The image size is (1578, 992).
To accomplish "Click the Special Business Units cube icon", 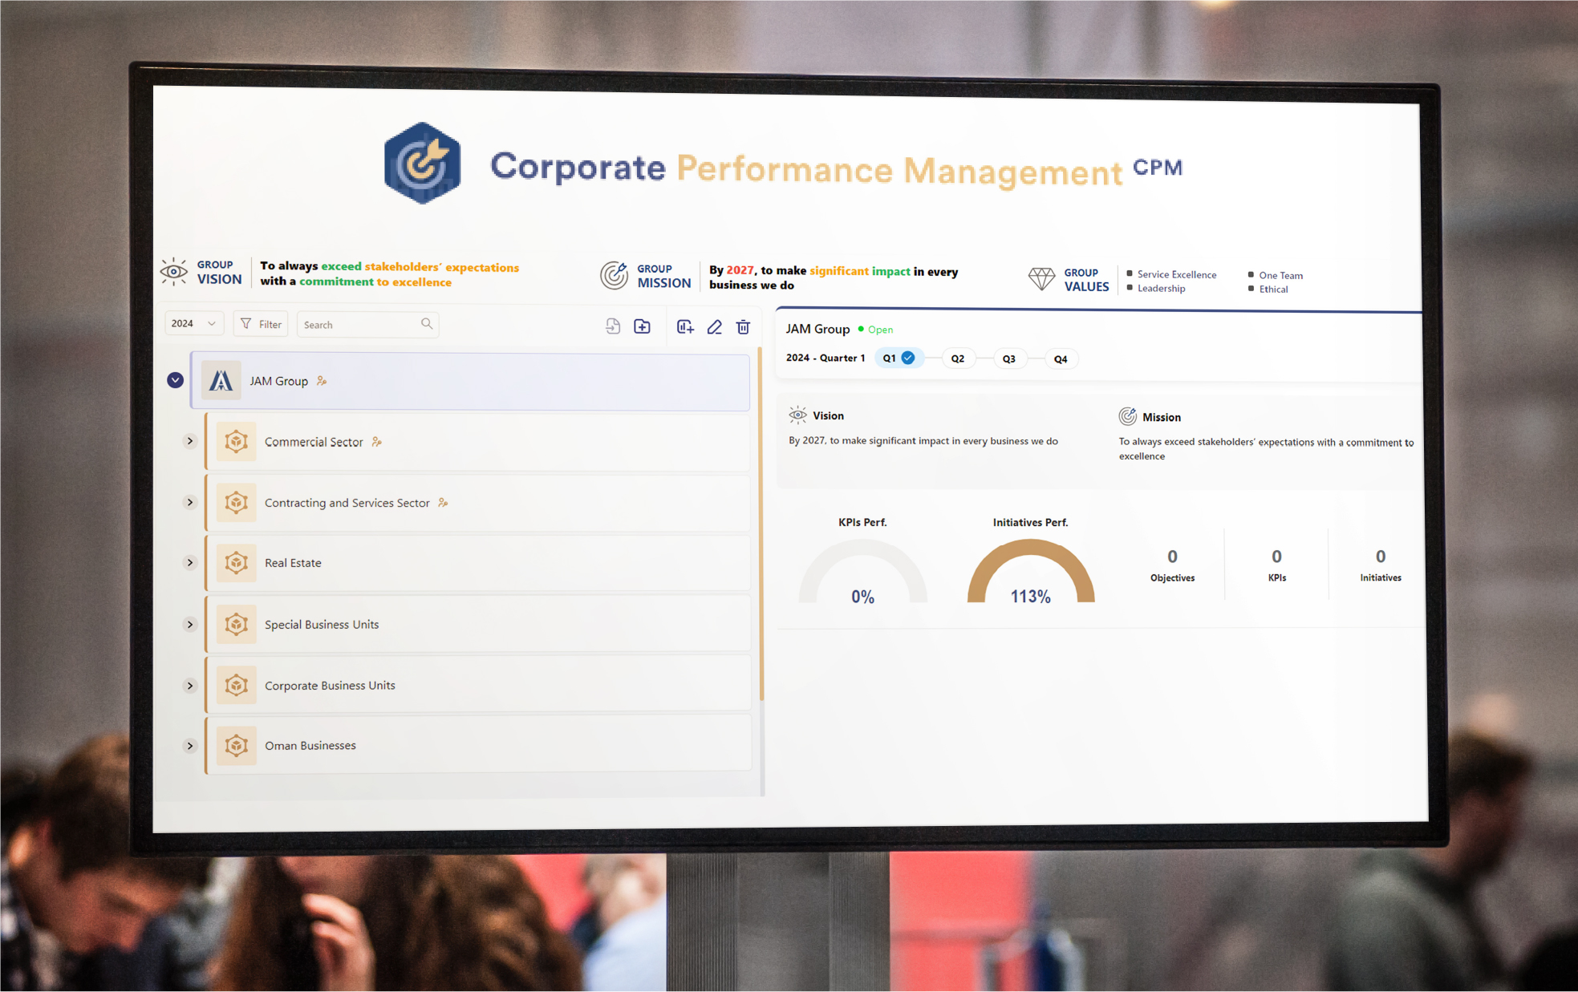I will point(236,624).
